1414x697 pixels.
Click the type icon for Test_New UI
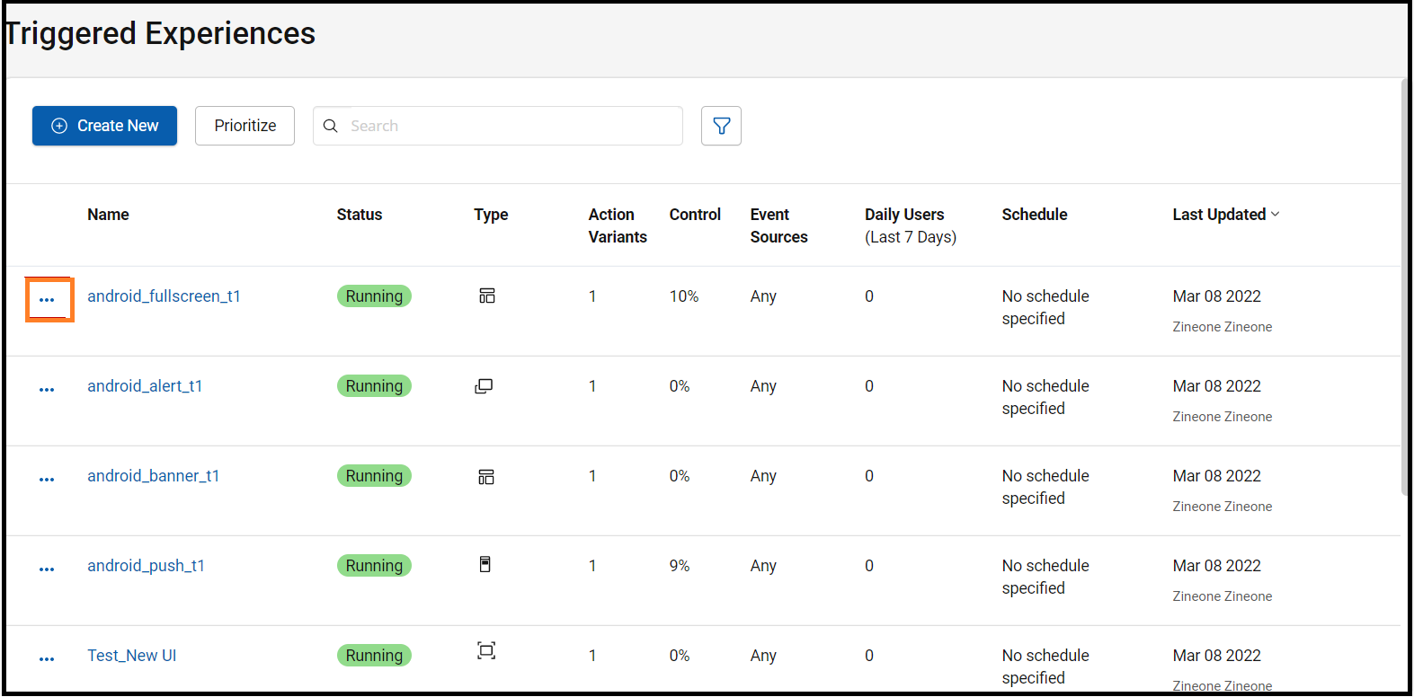click(486, 650)
